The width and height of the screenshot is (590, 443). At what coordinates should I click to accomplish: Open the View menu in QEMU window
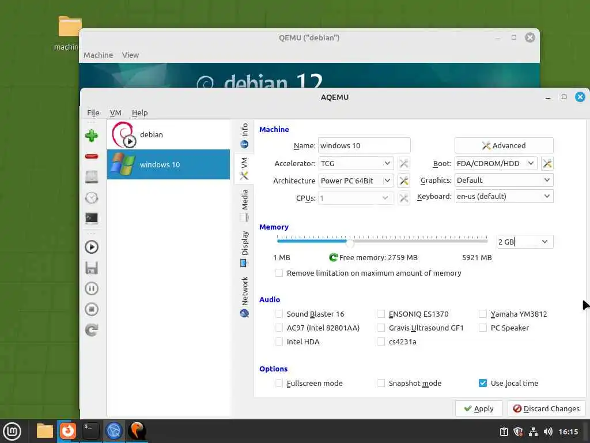pyautogui.click(x=131, y=55)
